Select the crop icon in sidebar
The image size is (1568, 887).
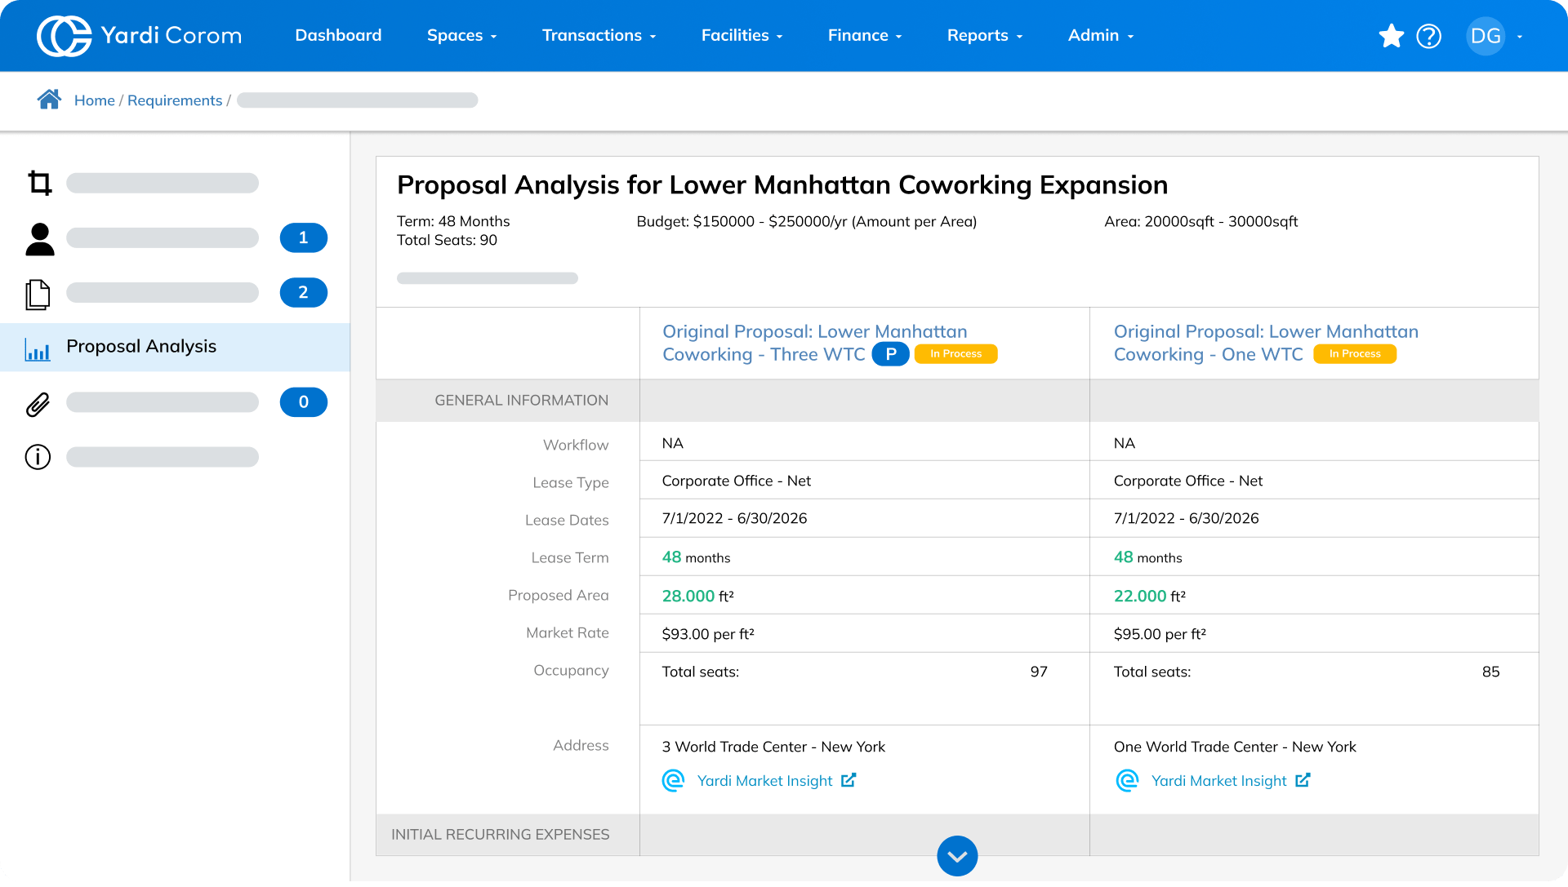click(39, 183)
